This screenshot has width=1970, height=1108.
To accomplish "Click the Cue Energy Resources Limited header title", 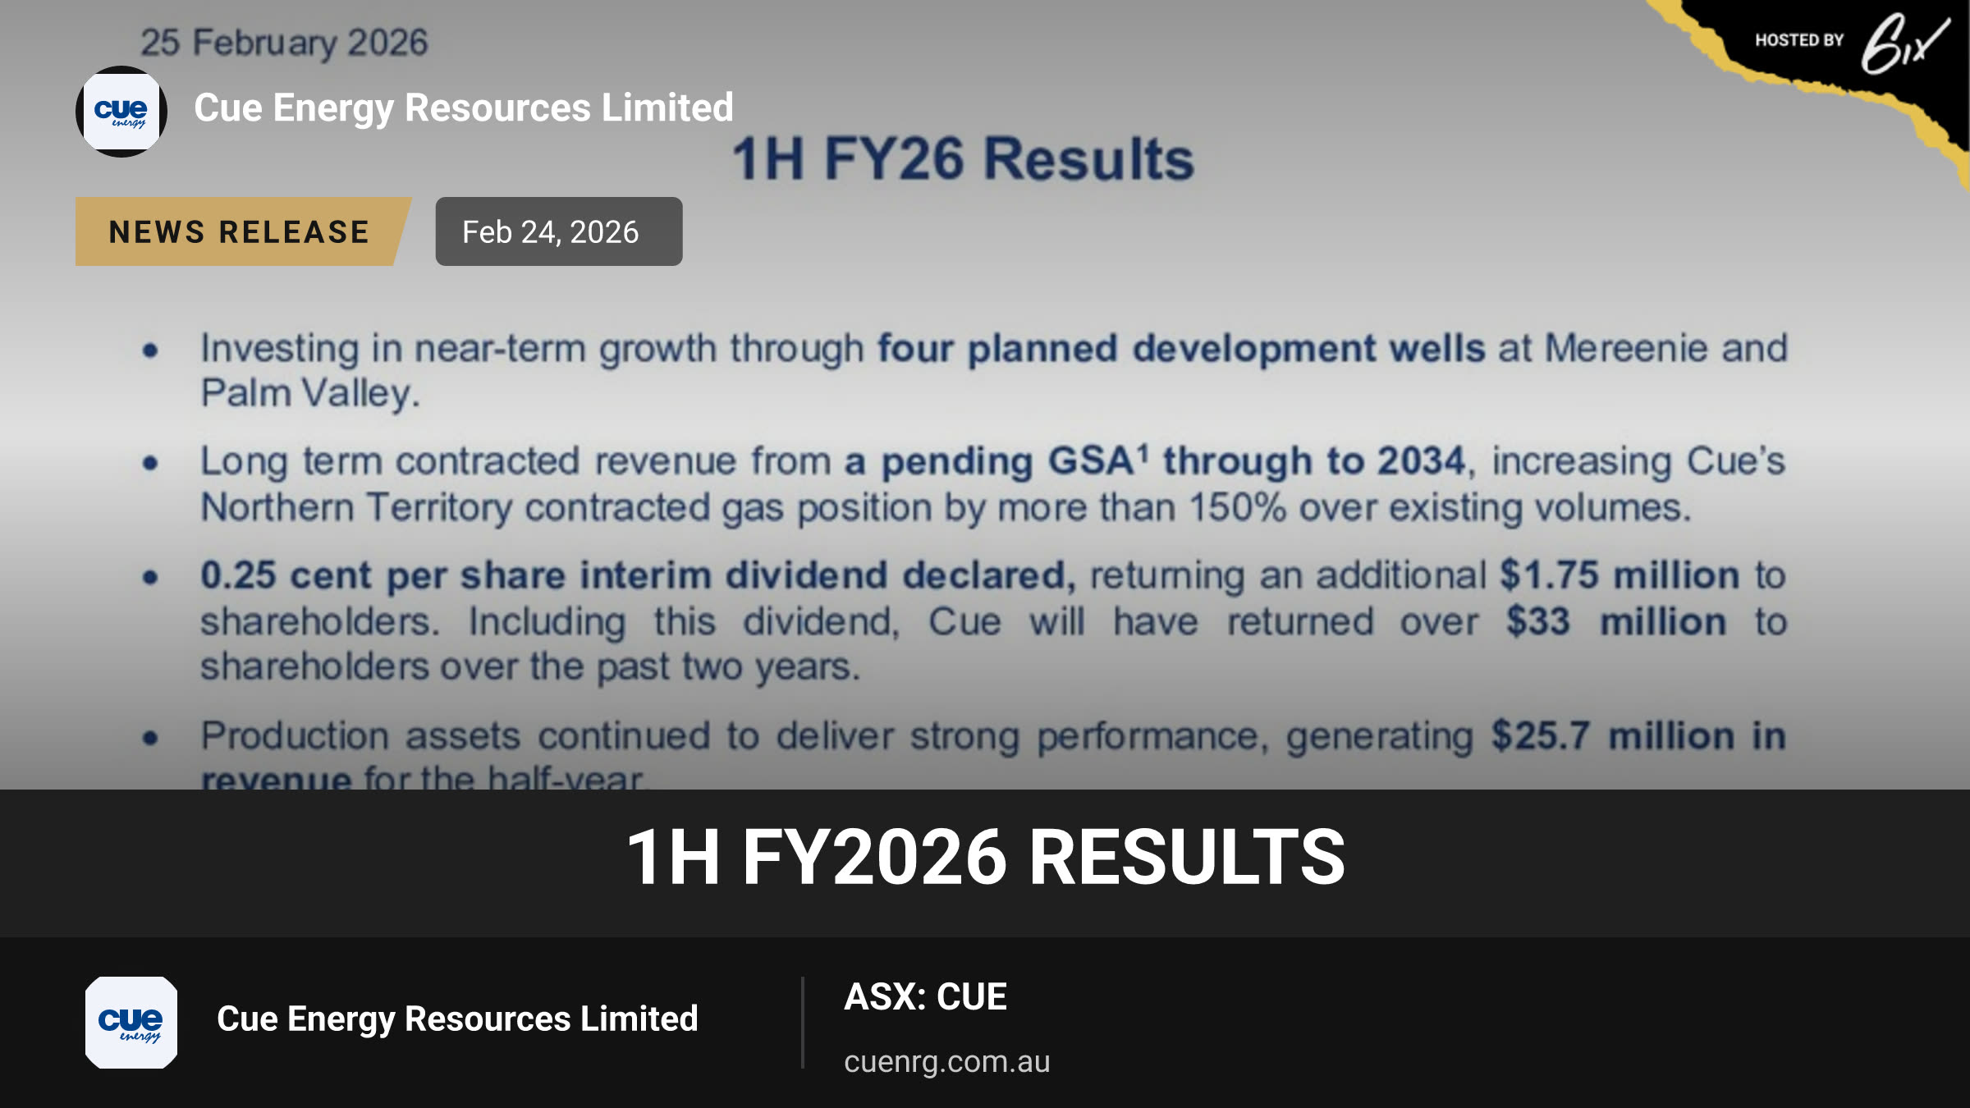I will (x=464, y=108).
